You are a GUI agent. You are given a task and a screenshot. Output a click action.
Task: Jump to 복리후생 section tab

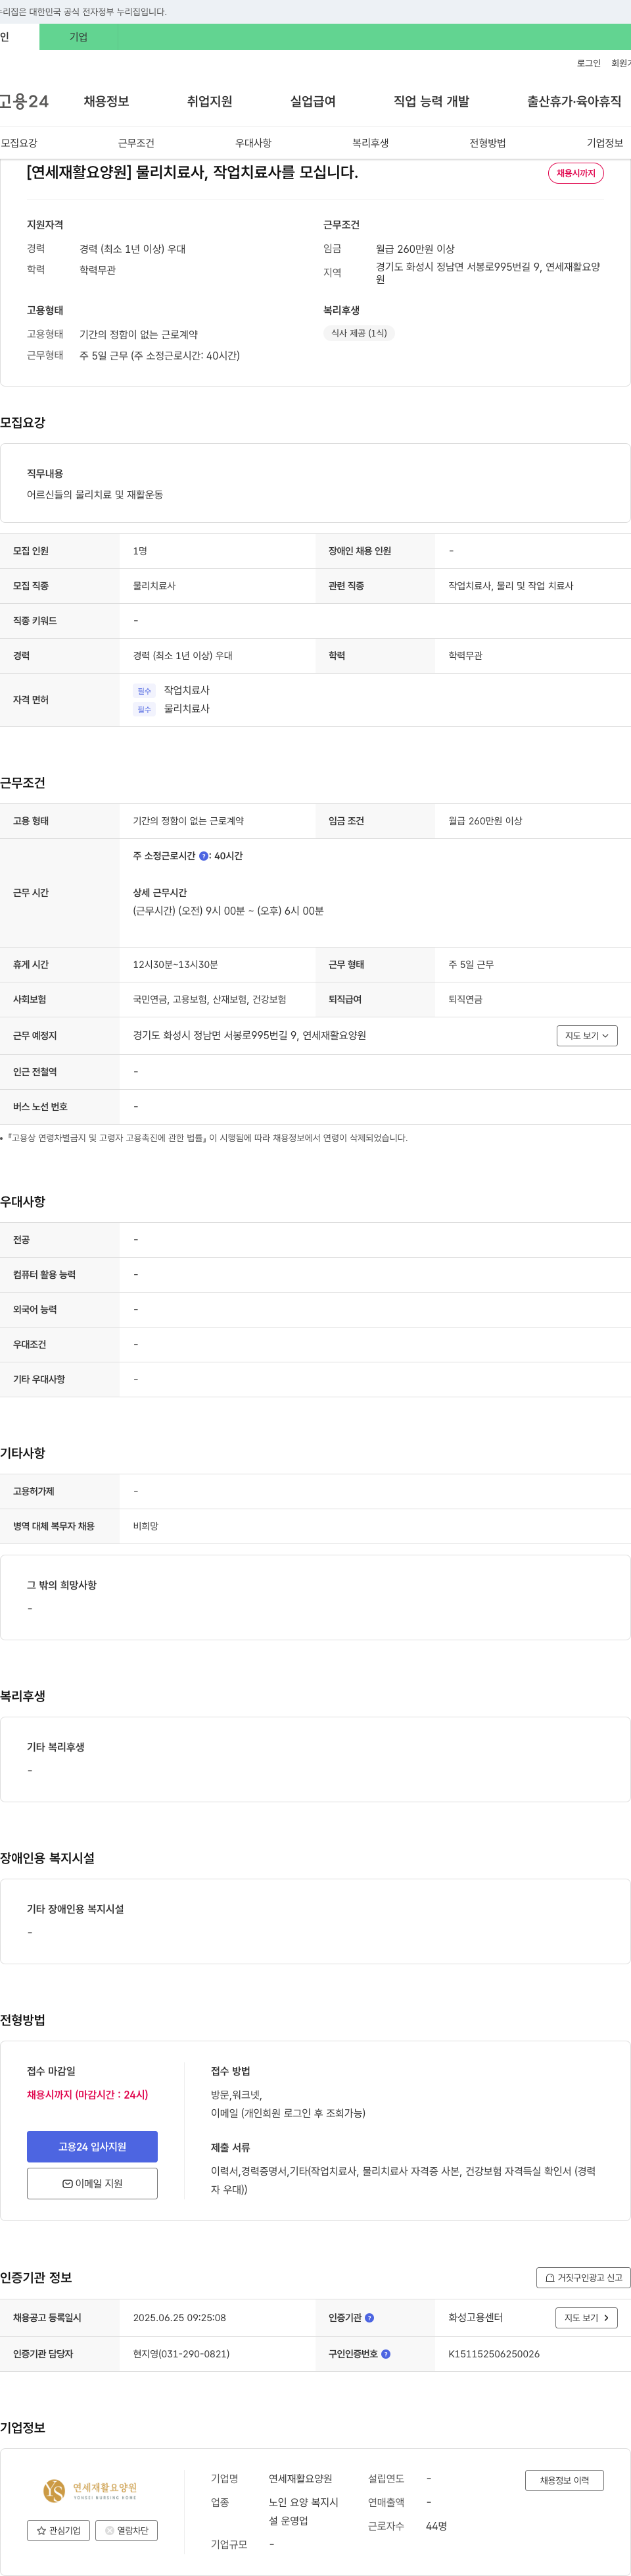click(371, 143)
